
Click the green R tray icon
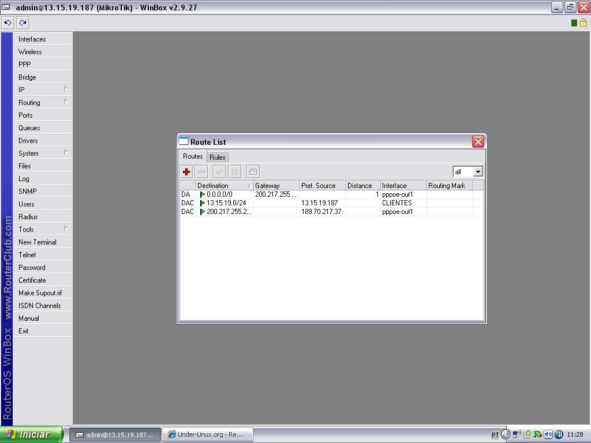537,434
